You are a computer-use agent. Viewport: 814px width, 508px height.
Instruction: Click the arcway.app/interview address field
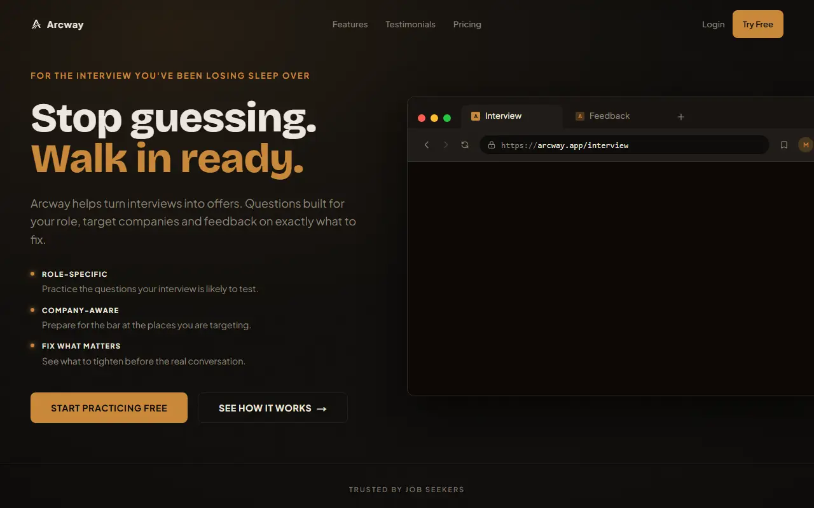pyautogui.click(x=624, y=145)
